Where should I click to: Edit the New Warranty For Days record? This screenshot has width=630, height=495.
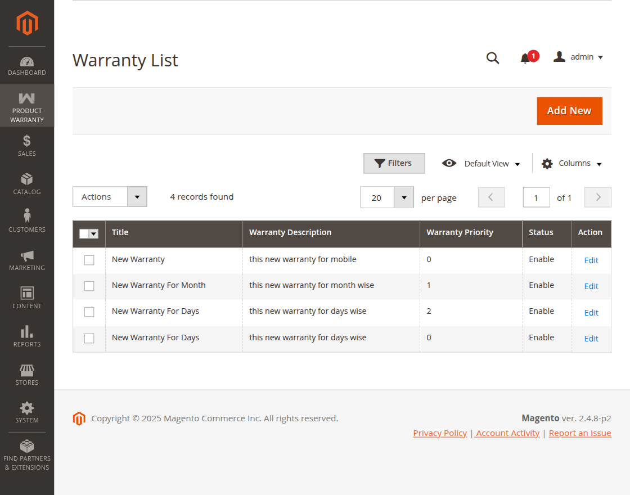pyautogui.click(x=591, y=312)
